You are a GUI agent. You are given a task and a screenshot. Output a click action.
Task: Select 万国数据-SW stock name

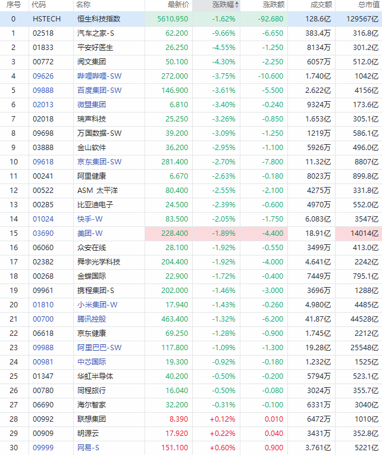click(99, 133)
